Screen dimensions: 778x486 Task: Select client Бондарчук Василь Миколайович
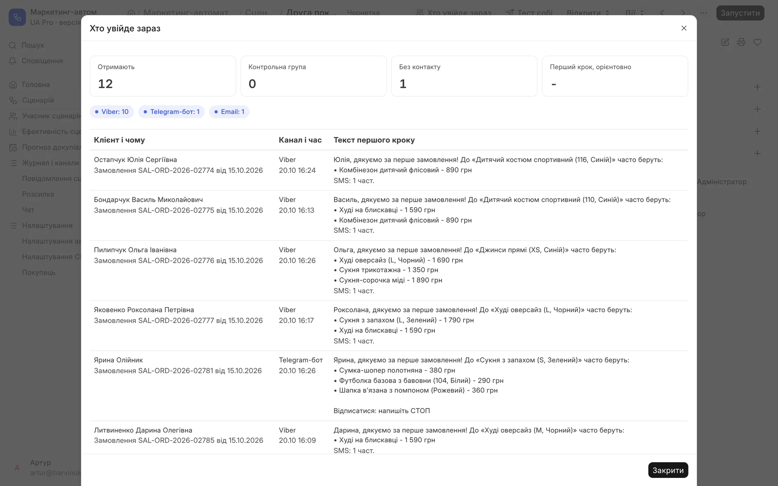pos(148,200)
